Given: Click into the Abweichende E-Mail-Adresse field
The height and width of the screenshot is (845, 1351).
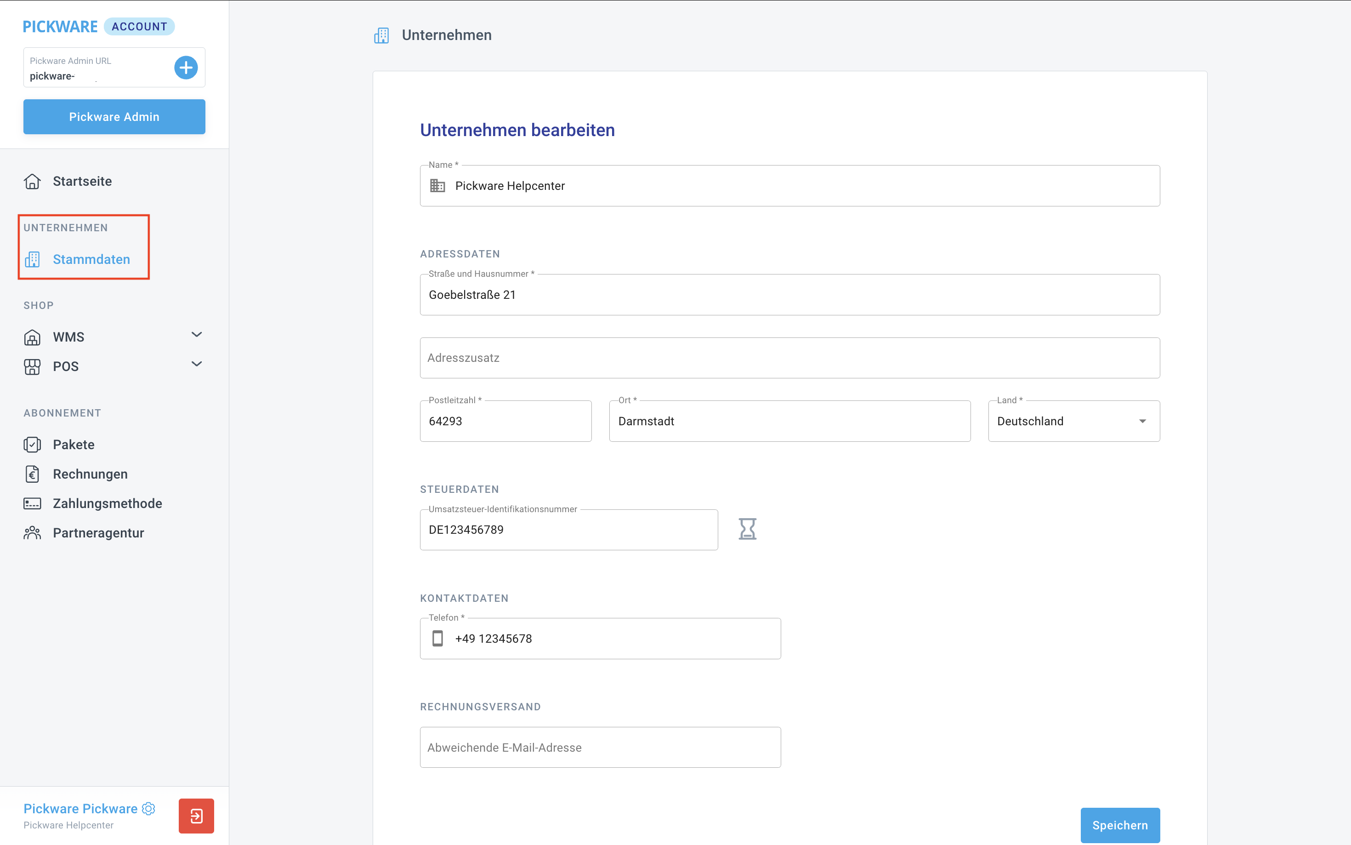Looking at the screenshot, I should (600, 747).
